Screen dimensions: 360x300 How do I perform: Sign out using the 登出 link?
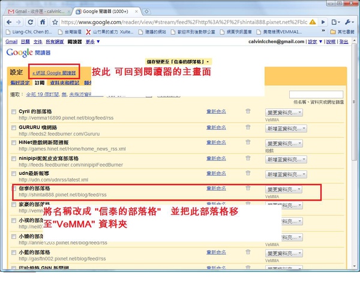coord(344,41)
